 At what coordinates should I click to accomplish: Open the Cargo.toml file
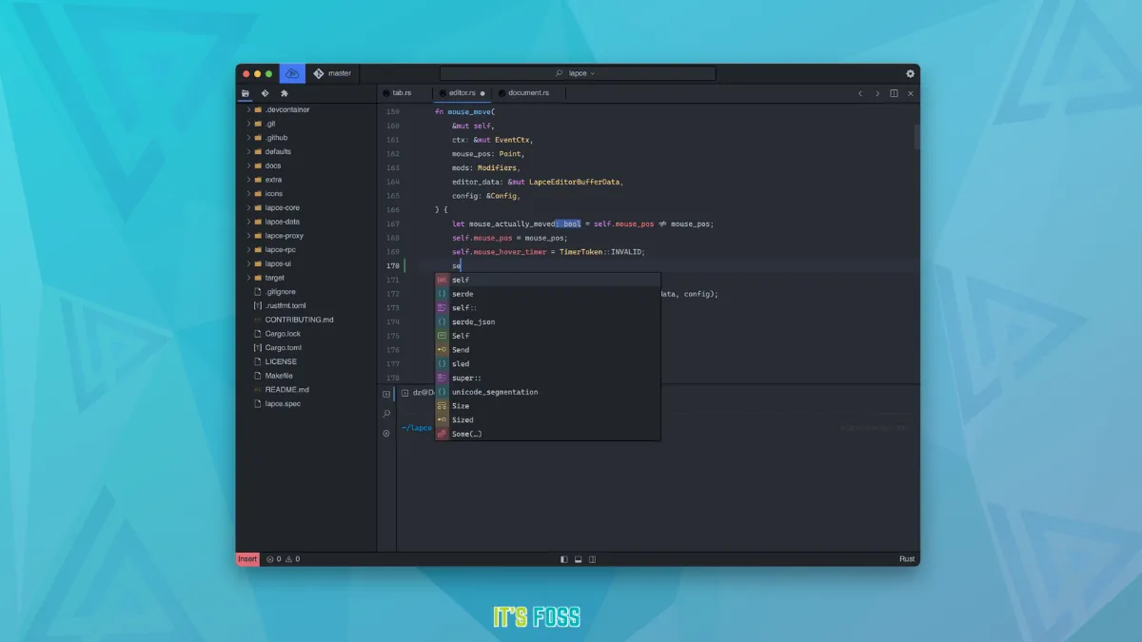coord(306,347)
